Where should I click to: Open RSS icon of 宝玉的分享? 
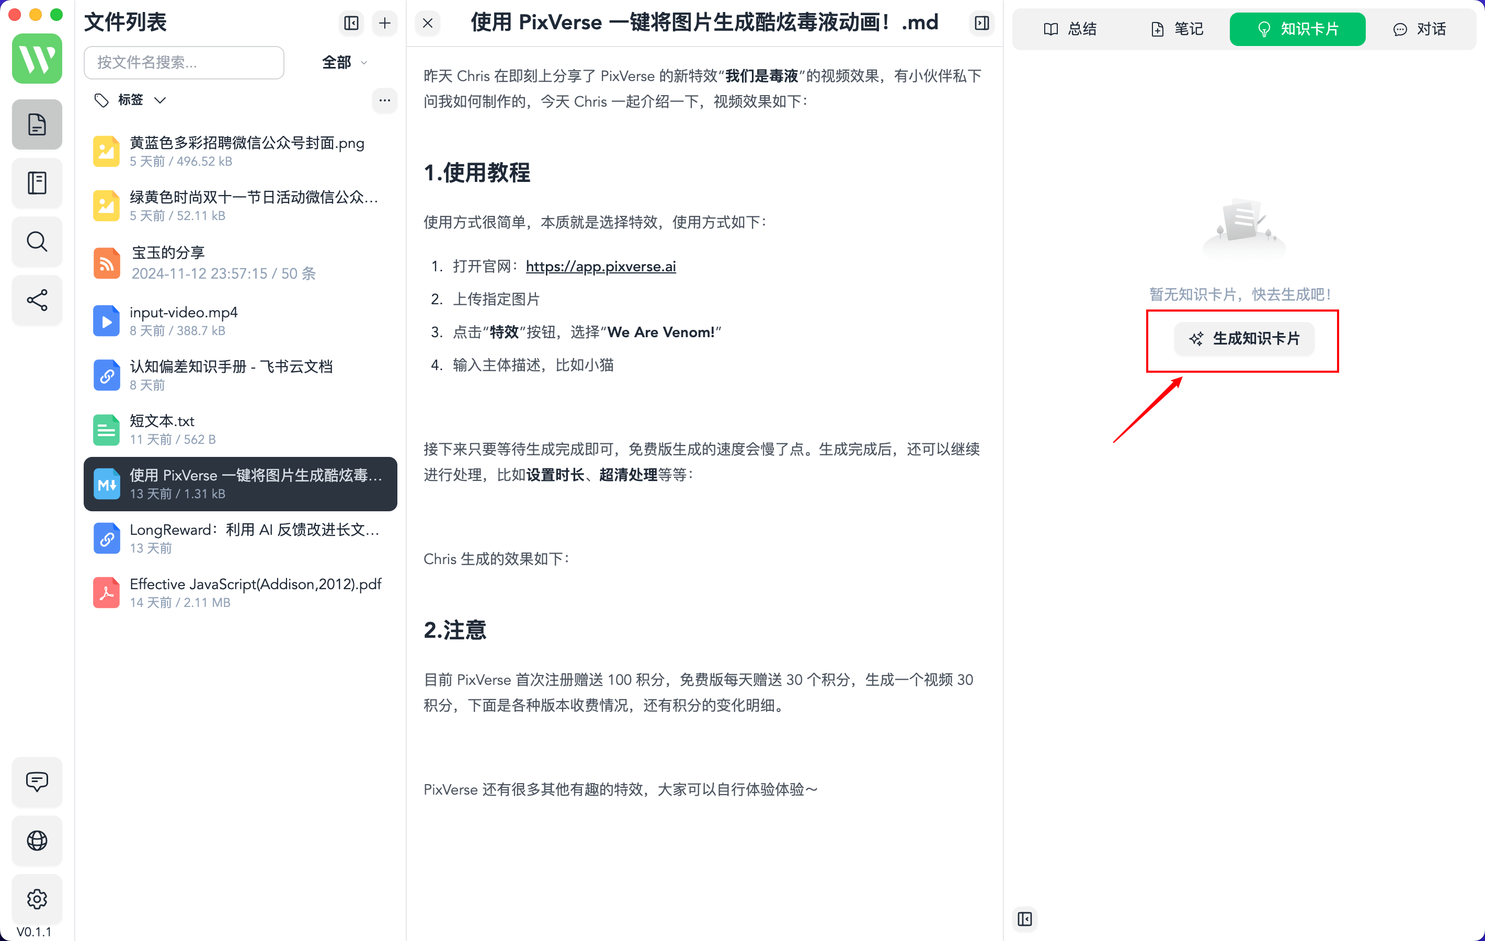[107, 263]
